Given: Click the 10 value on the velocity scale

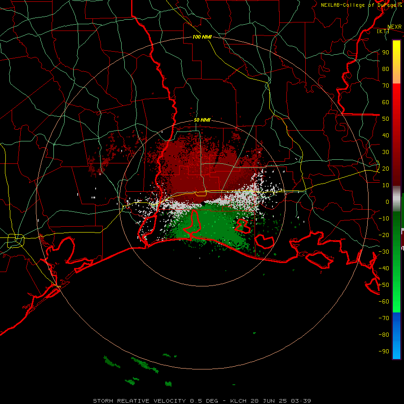Looking at the screenshot, I should tap(386, 185).
